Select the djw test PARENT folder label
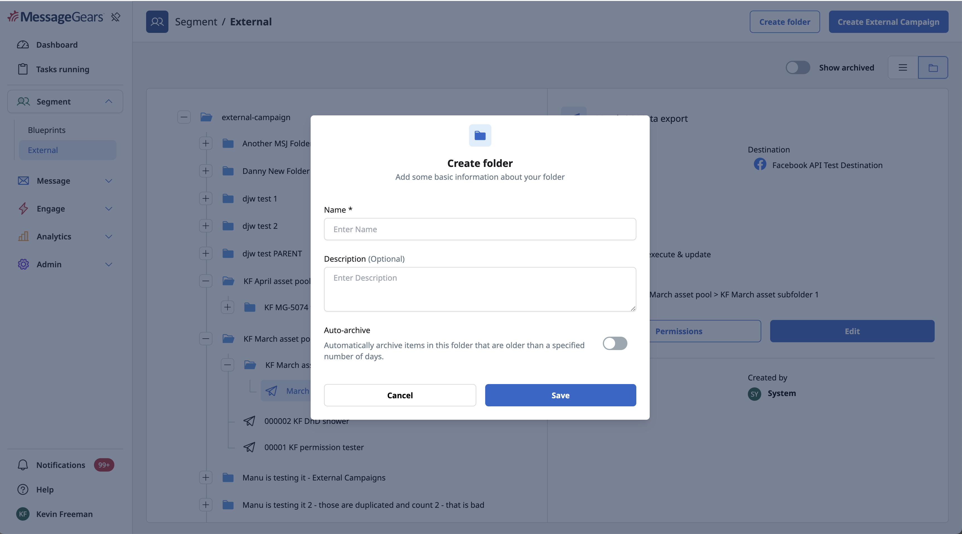 coord(272,253)
